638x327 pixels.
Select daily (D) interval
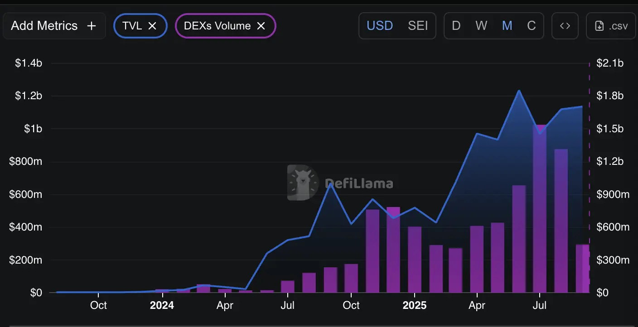pos(456,26)
